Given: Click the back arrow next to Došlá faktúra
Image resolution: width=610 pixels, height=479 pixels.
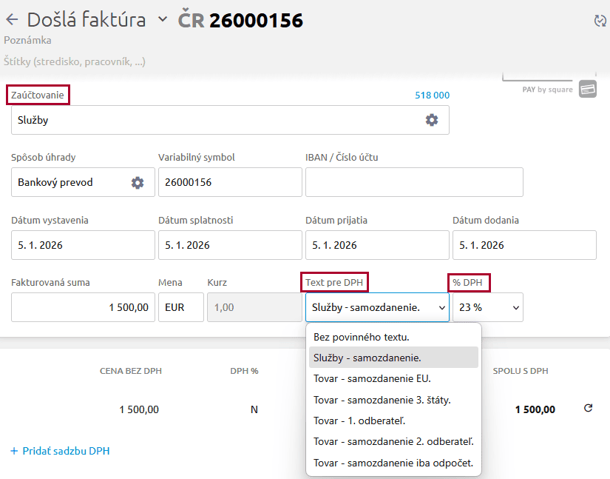Looking at the screenshot, I should coord(12,20).
